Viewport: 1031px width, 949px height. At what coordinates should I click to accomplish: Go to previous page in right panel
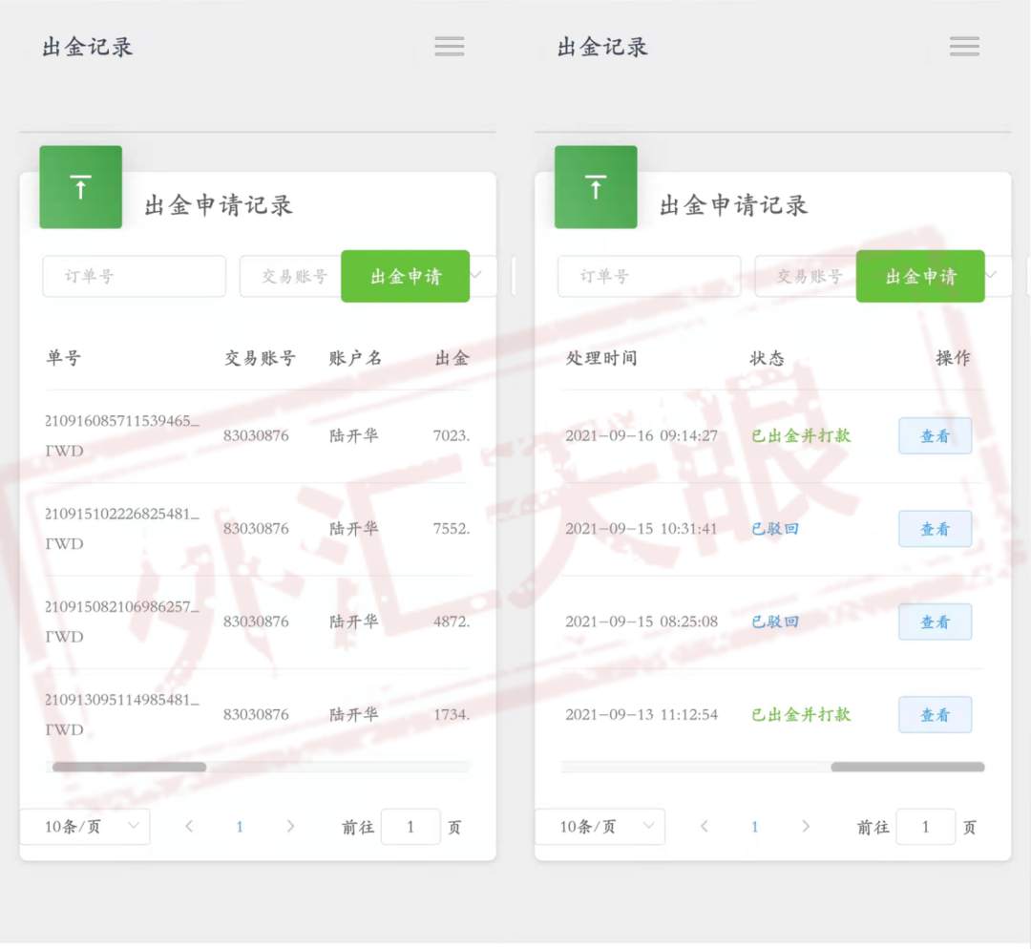tap(705, 827)
